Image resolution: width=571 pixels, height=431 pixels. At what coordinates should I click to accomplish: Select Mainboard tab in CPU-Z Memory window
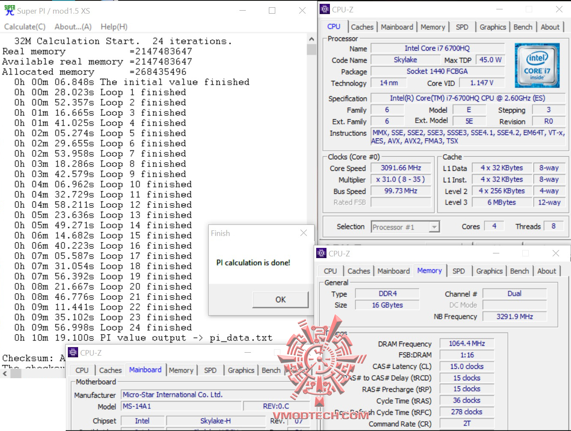[393, 271]
